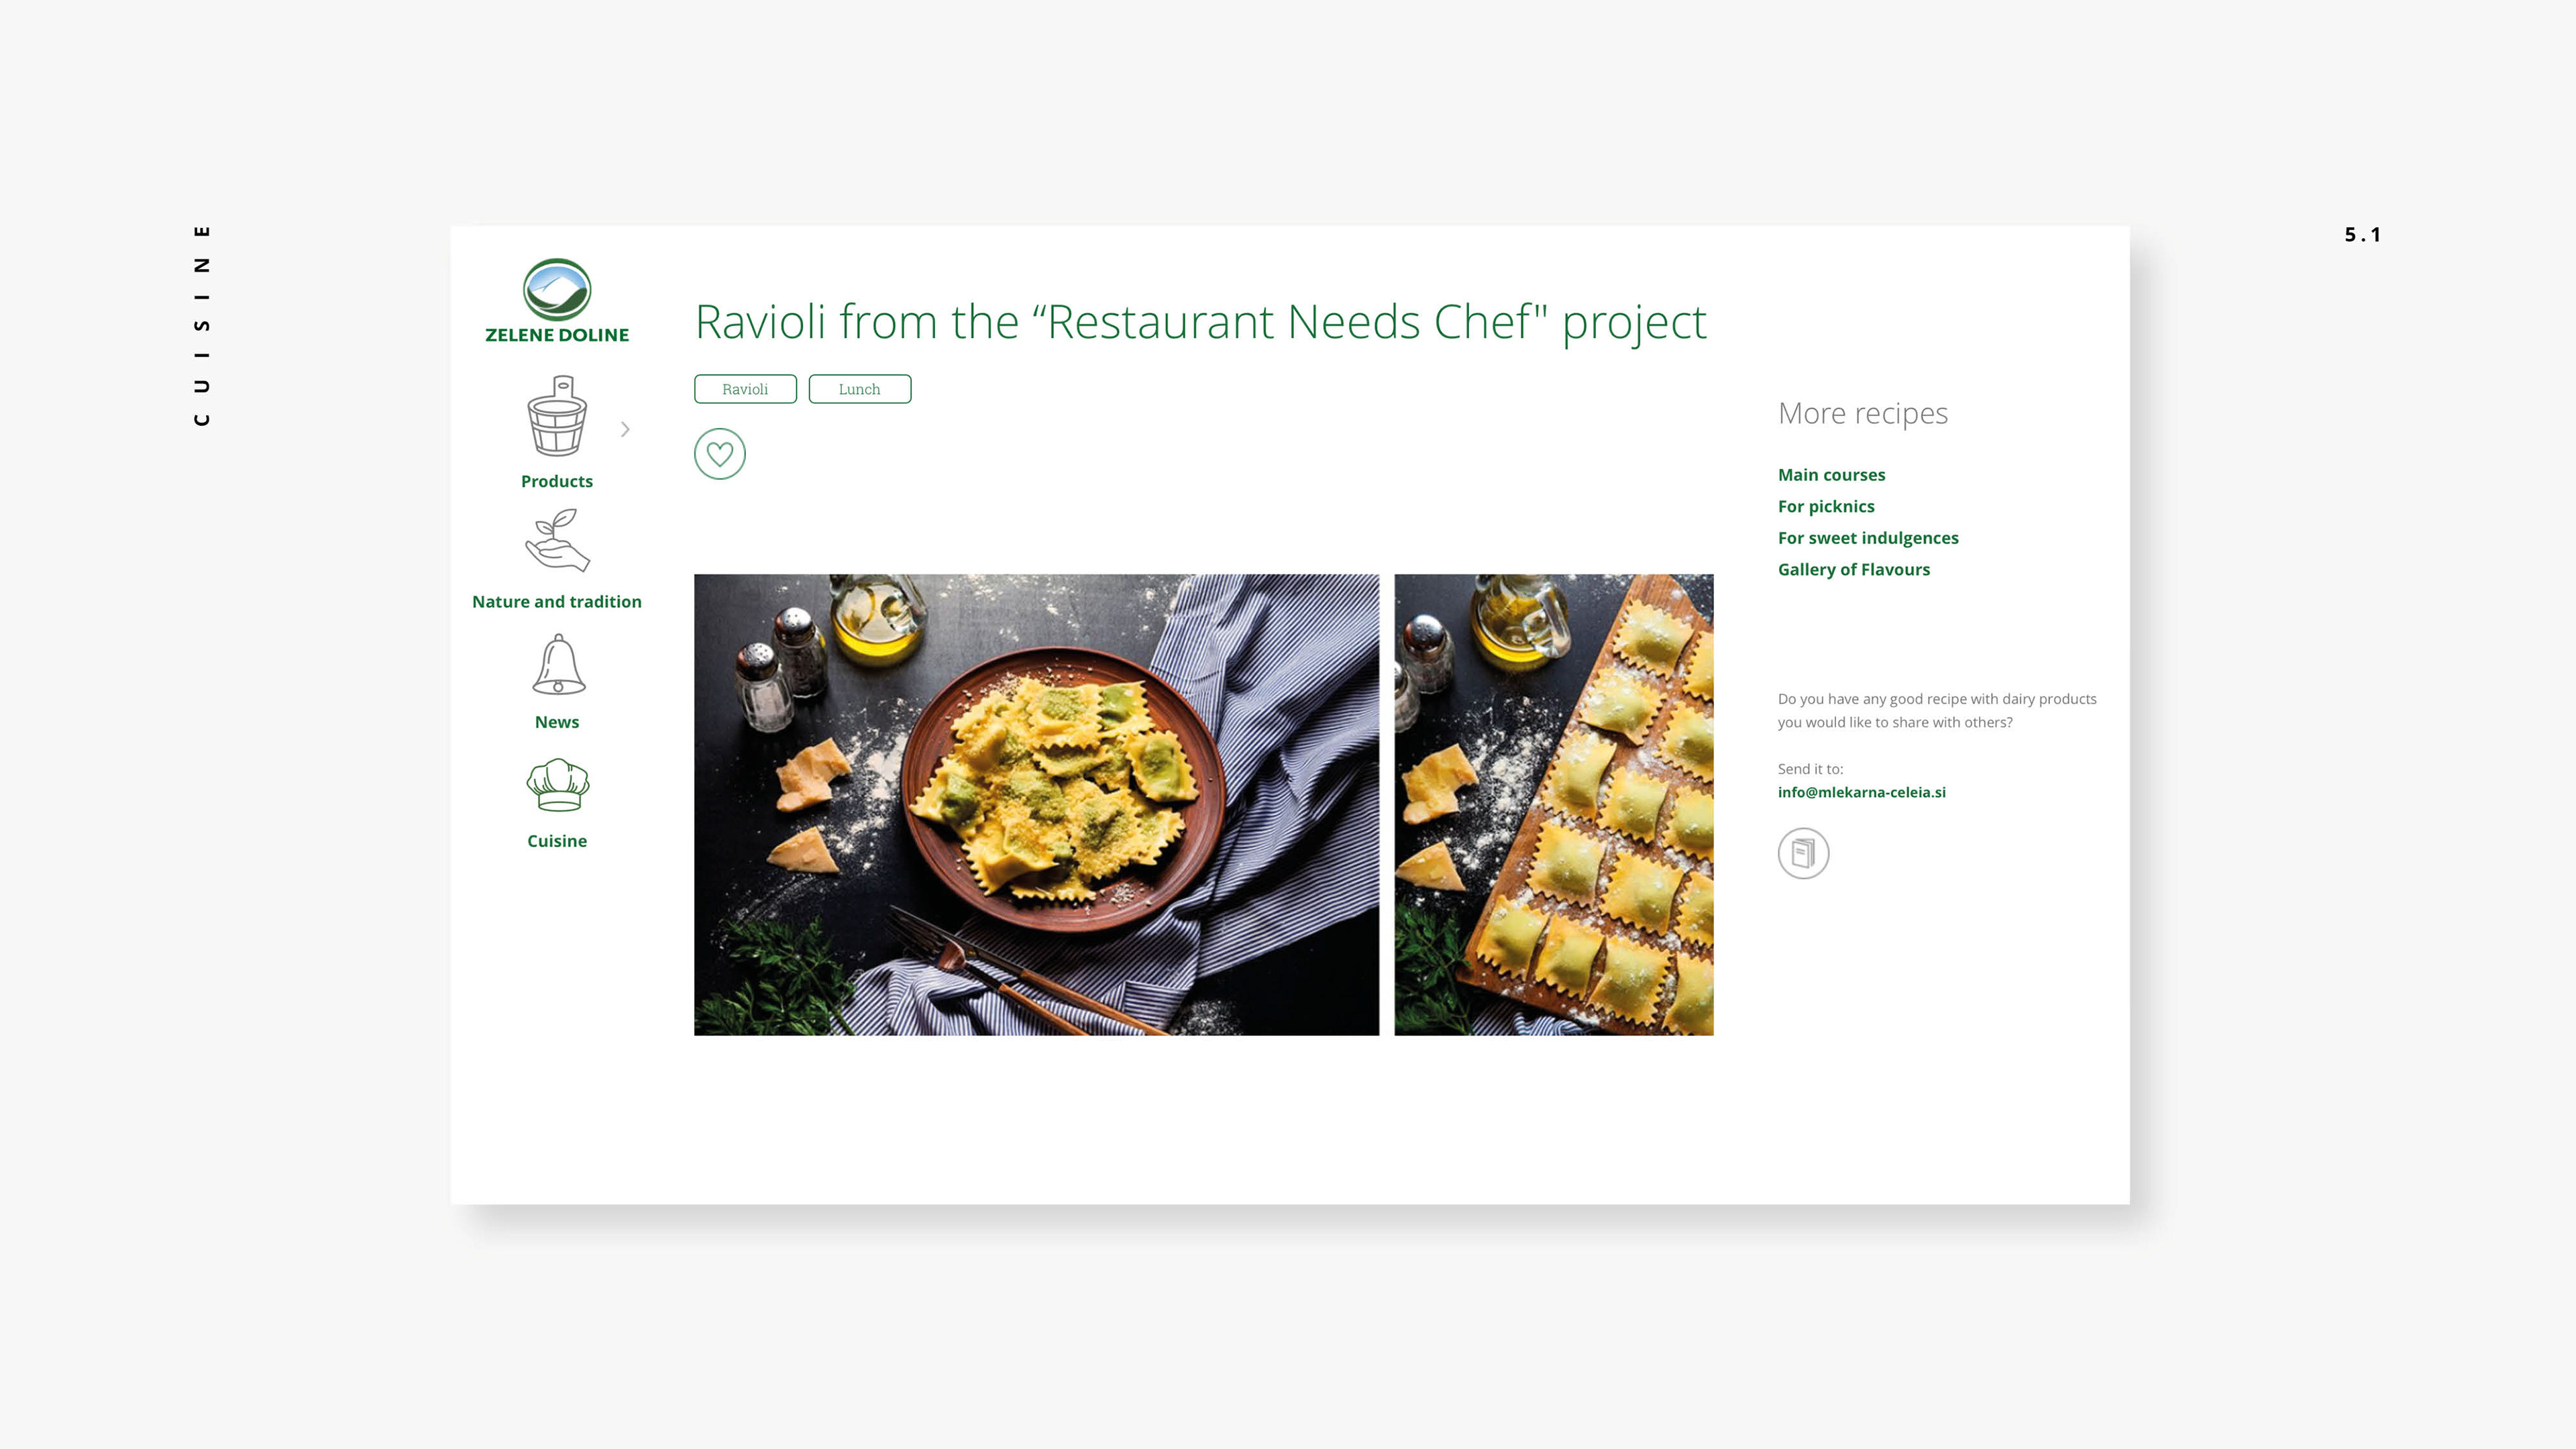Open the Main courses recipes link
Screen dimensions: 2576x1449
point(1831,475)
